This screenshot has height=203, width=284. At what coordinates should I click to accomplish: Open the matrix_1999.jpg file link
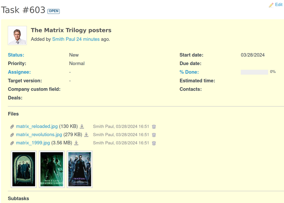pyautogui.click(x=33, y=143)
